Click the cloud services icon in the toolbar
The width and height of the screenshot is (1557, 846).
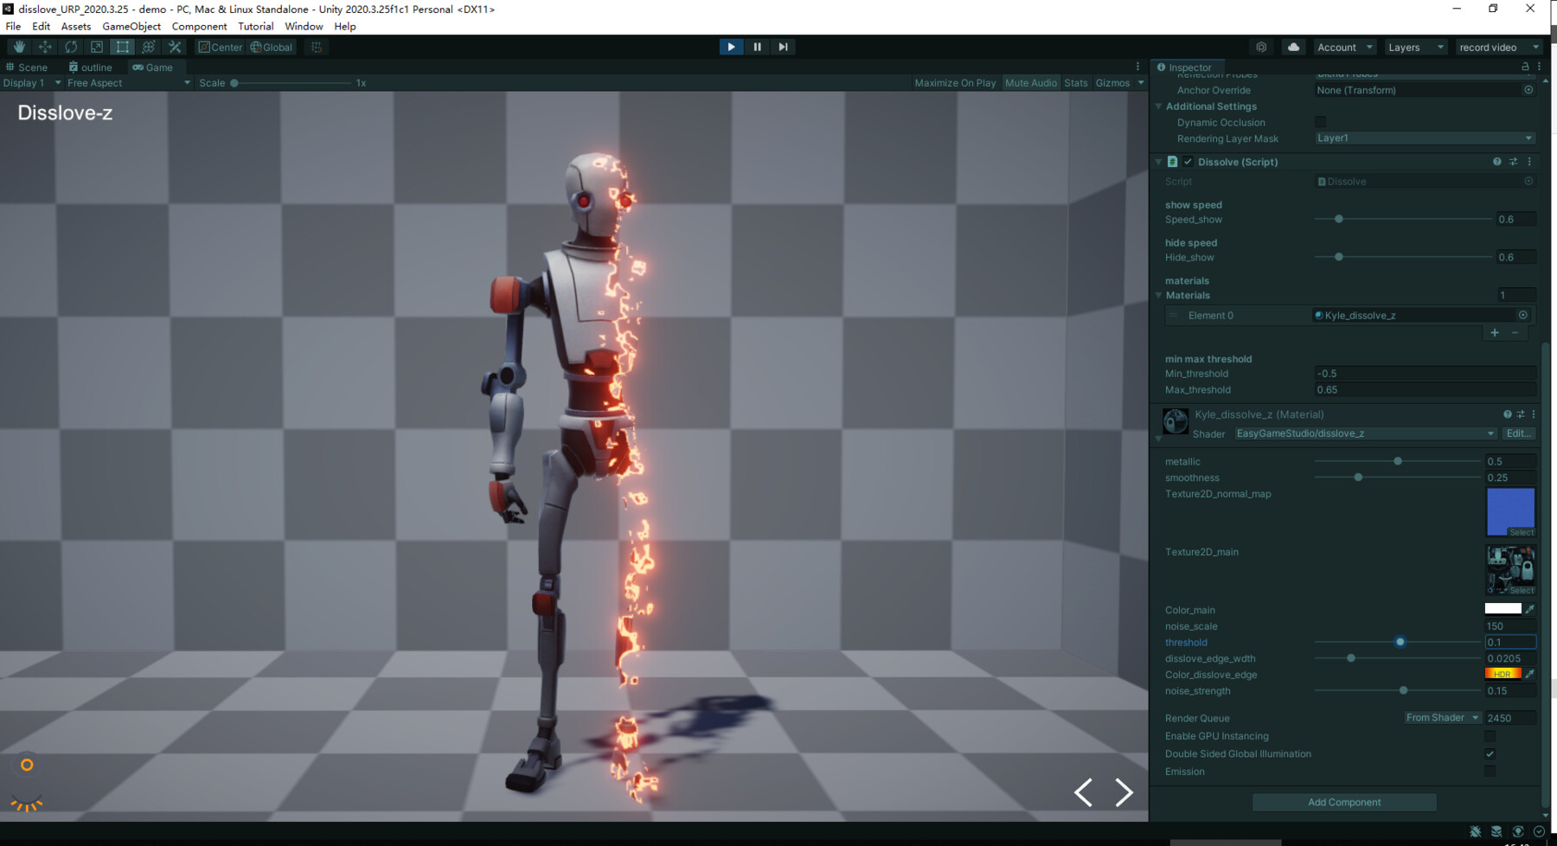point(1293,47)
